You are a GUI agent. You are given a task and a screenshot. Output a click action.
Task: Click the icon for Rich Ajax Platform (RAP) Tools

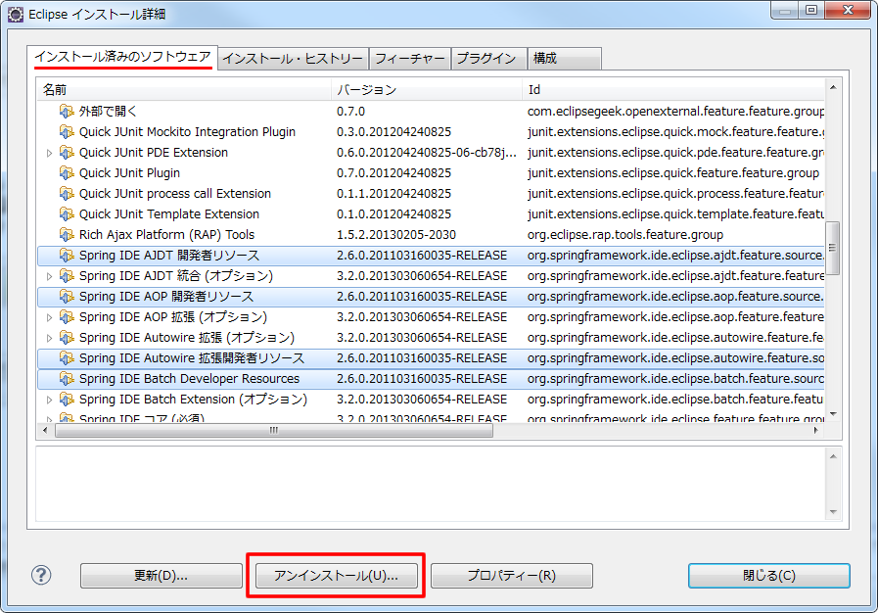pos(67,234)
